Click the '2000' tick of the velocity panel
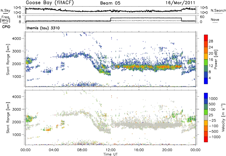 17,122
